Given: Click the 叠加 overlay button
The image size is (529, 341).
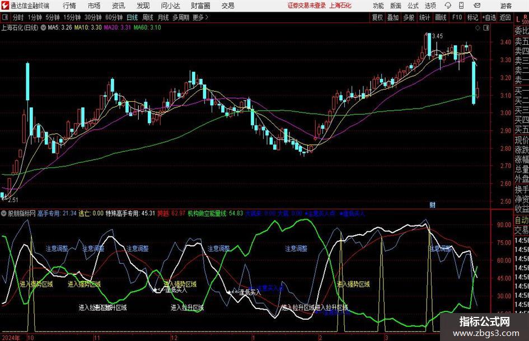Looking at the screenshot, I should click(393, 17).
